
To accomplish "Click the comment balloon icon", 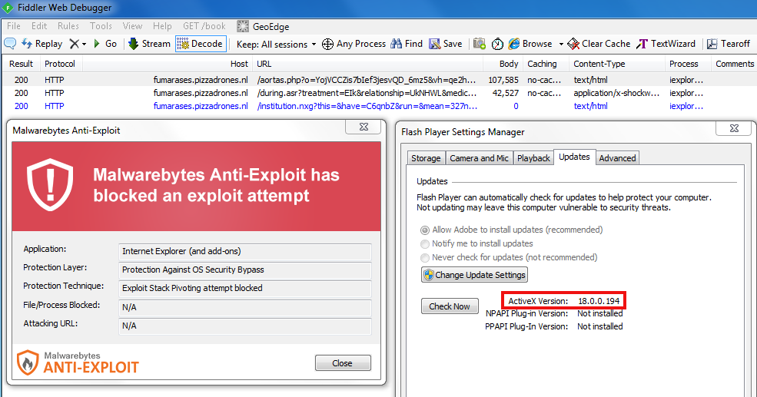I will pos(10,44).
